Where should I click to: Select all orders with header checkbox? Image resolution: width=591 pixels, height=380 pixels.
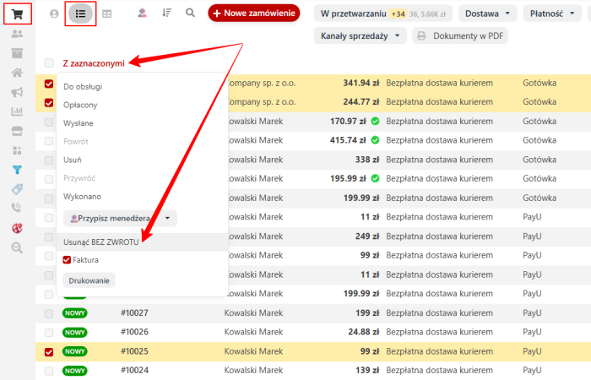coord(49,63)
